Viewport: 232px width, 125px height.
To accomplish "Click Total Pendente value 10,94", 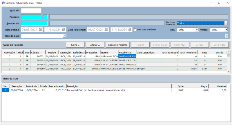I will tap(188, 69).
